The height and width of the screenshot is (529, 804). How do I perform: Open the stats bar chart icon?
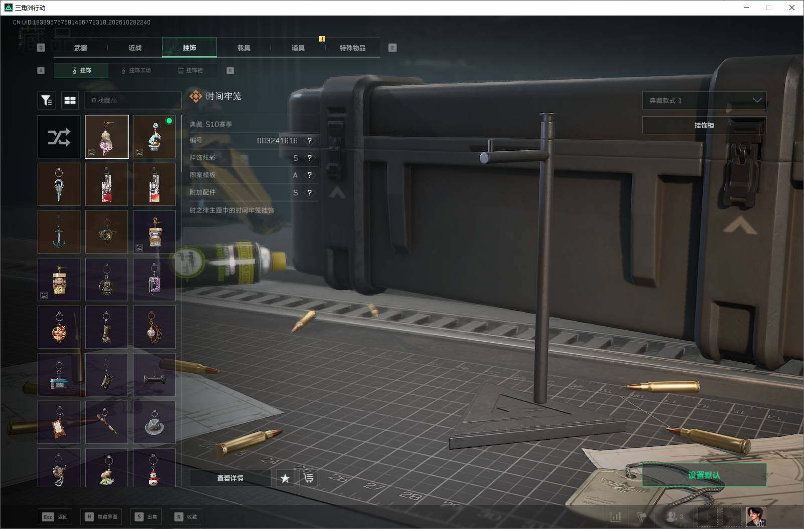(x=616, y=516)
